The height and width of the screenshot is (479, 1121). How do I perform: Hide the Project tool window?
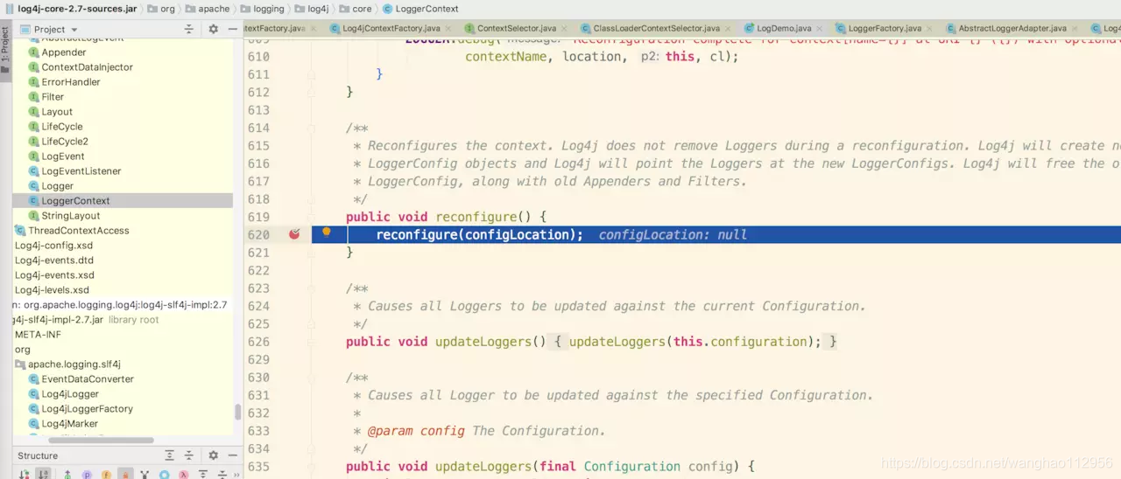click(232, 29)
